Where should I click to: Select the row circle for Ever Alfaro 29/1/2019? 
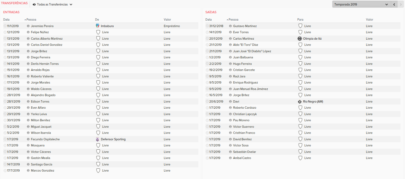(5, 108)
